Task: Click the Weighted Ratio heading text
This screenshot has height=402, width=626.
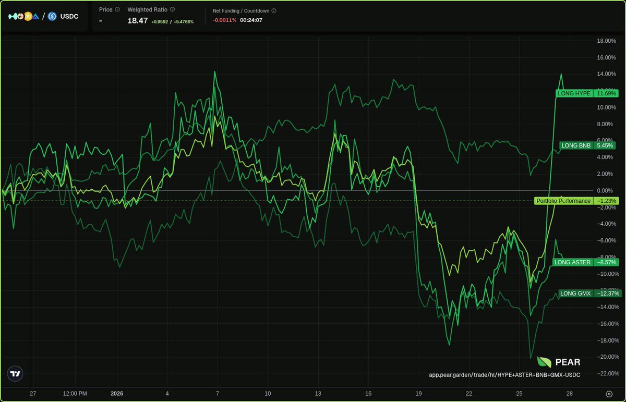Action: [148, 9]
